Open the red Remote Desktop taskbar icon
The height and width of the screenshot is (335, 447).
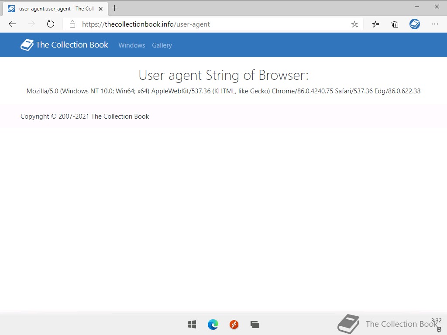coord(234,324)
